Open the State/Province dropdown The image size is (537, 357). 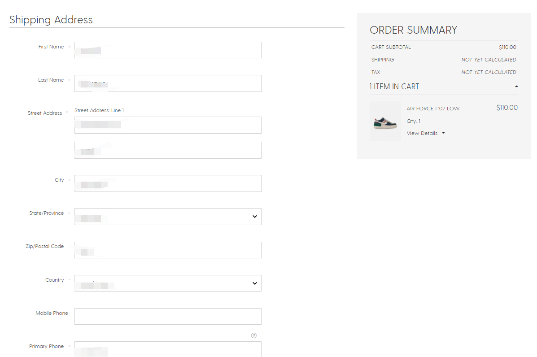coord(168,216)
